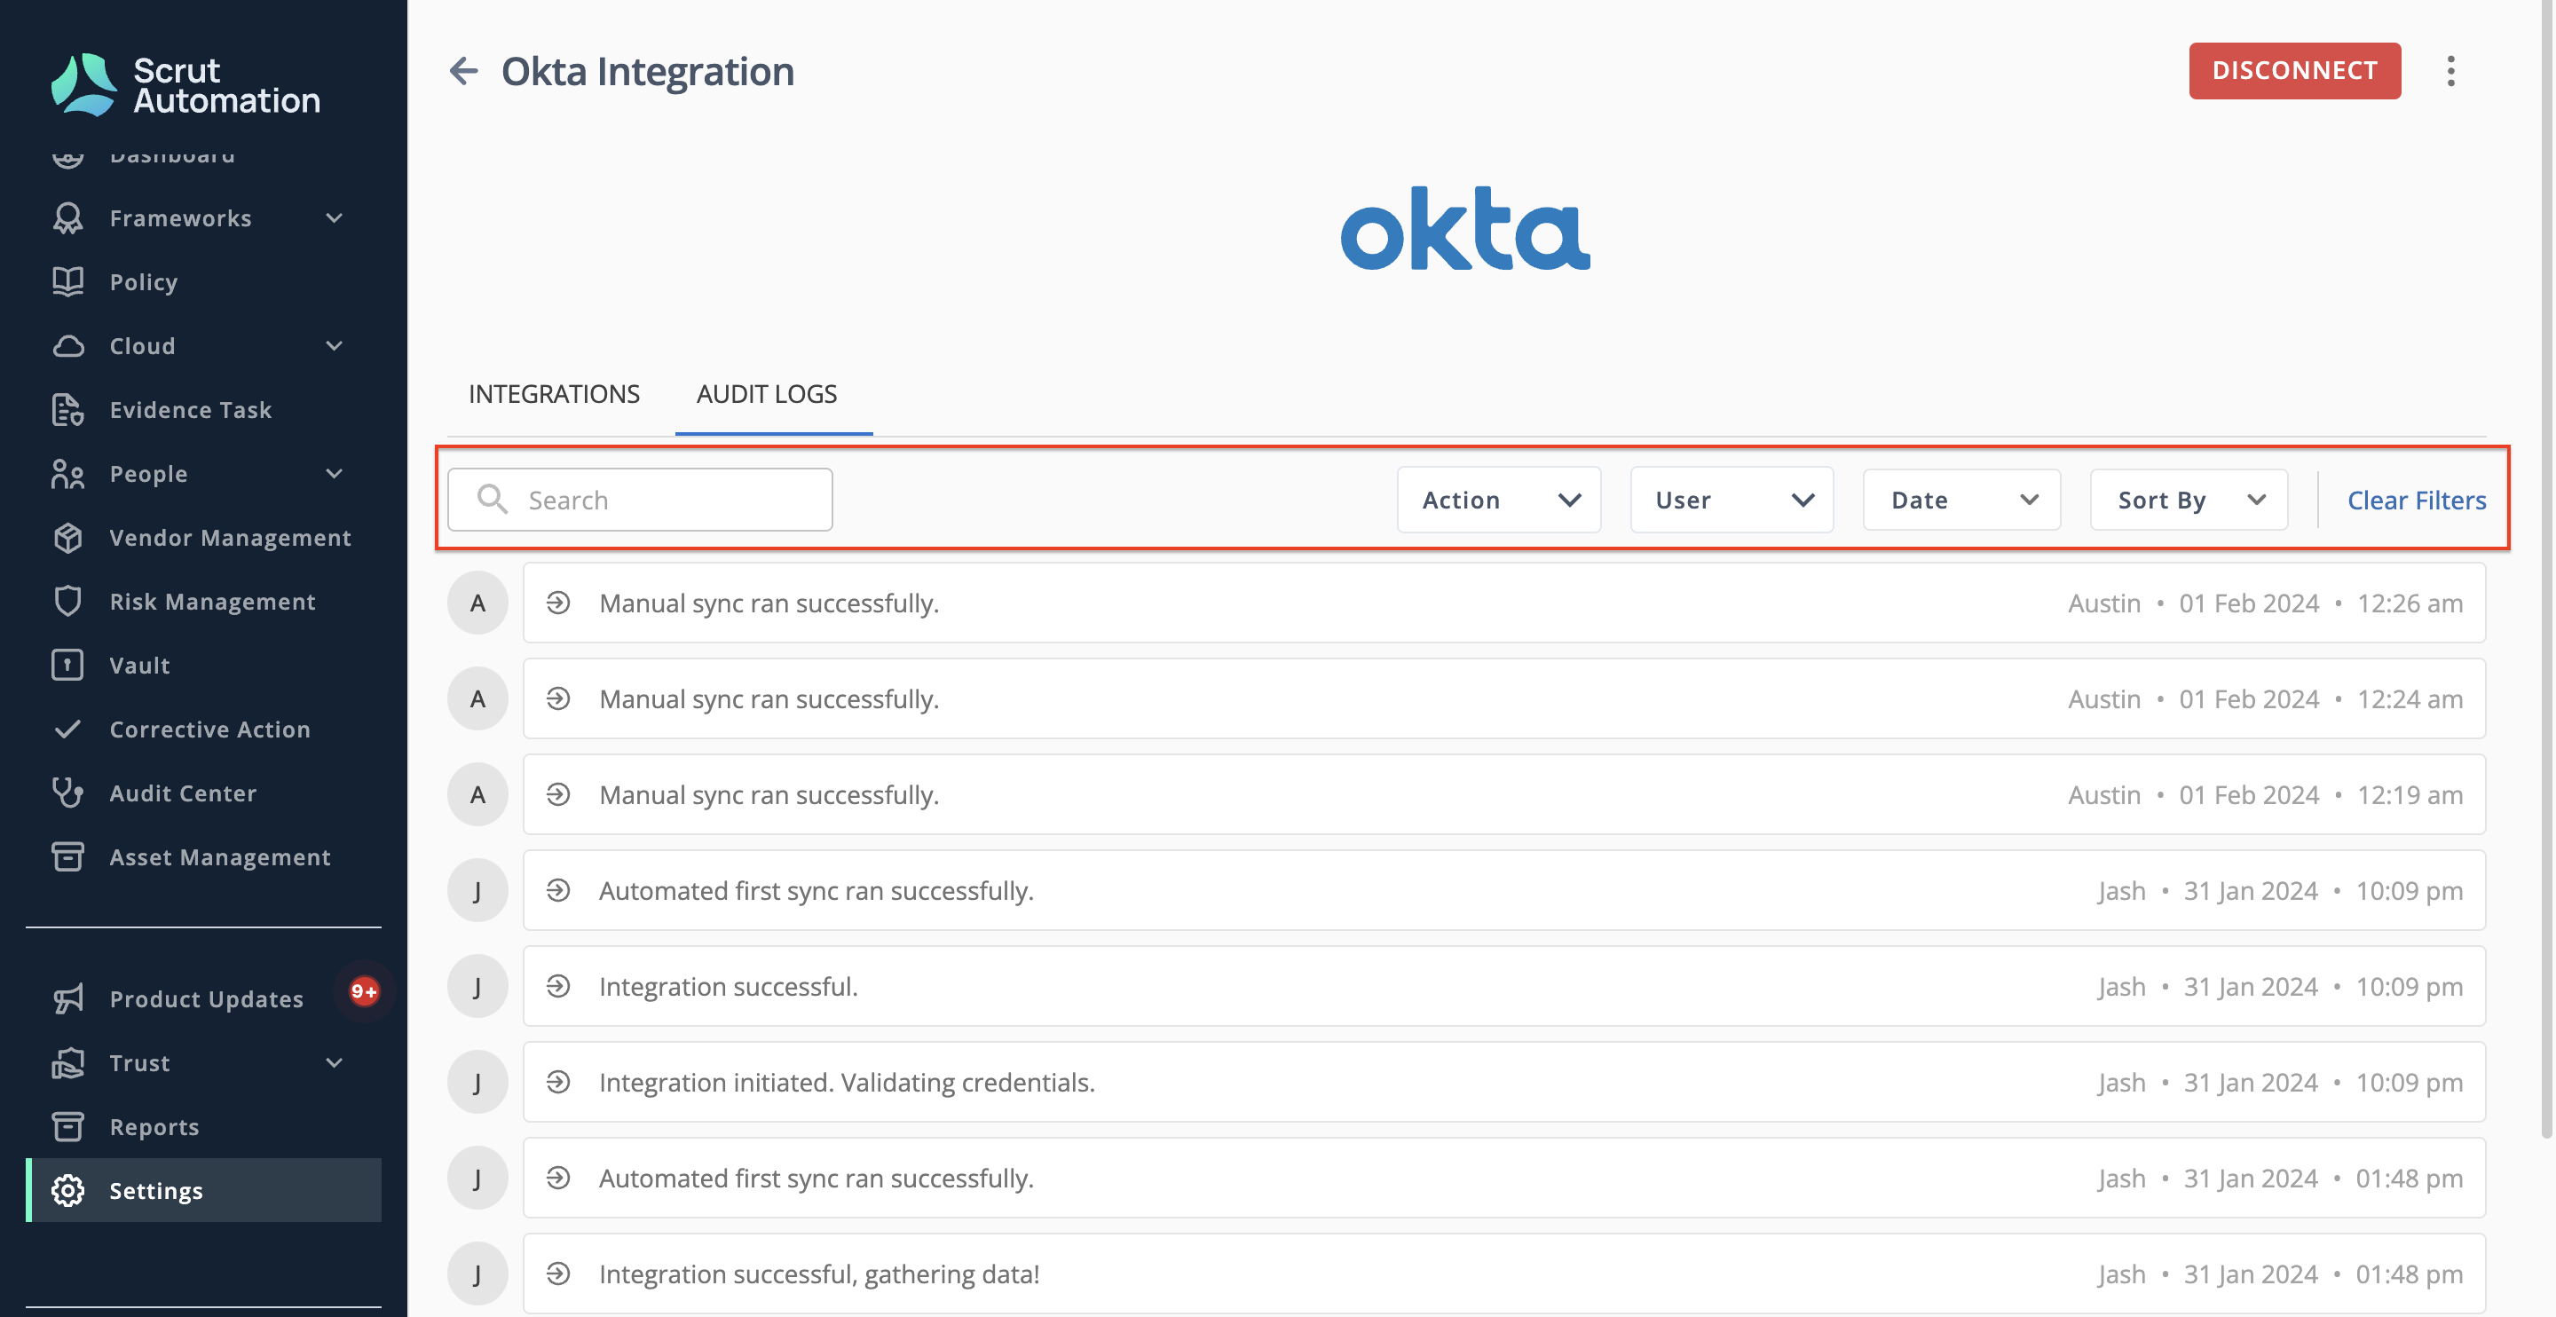
Task: Click the Evidence Task document icon
Action: click(x=67, y=410)
